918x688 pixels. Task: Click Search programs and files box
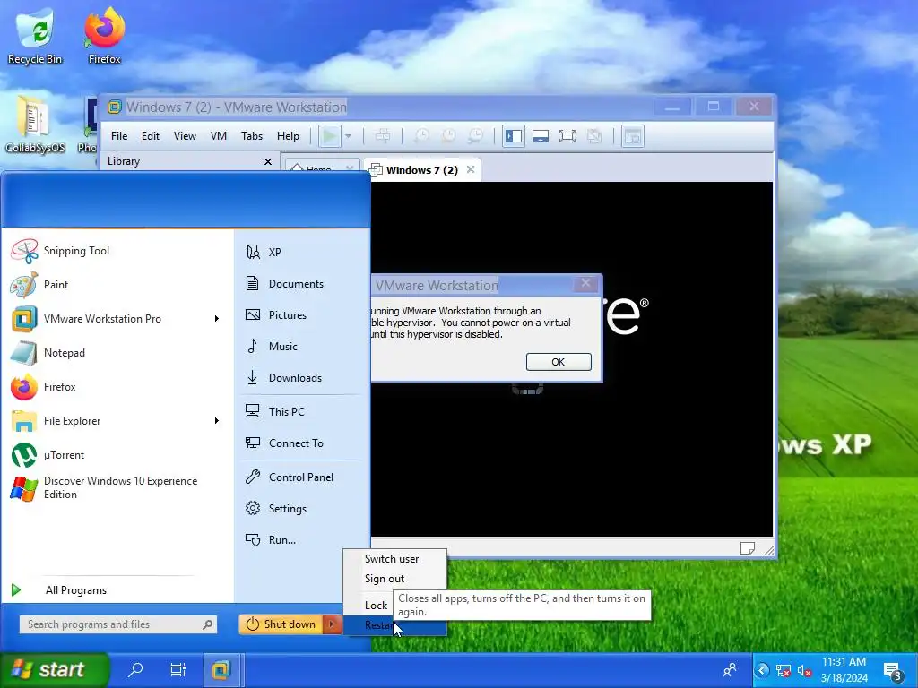pyautogui.click(x=118, y=624)
